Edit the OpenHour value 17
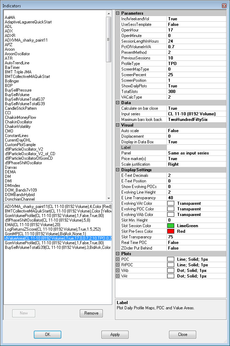Image resolution: width=230 pixels, height=346 pixels. [x=197, y=30]
